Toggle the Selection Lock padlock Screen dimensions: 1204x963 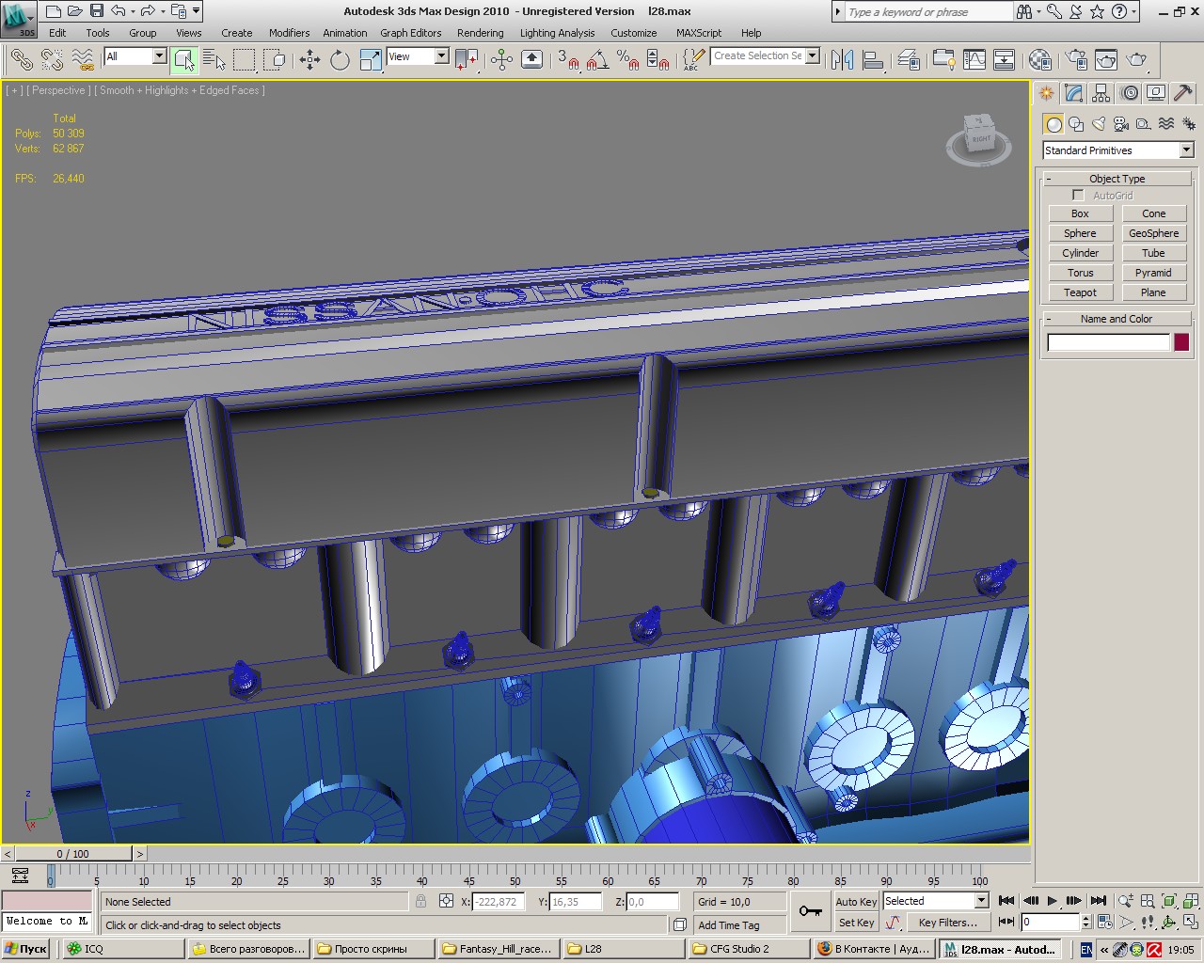pos(420,901)
